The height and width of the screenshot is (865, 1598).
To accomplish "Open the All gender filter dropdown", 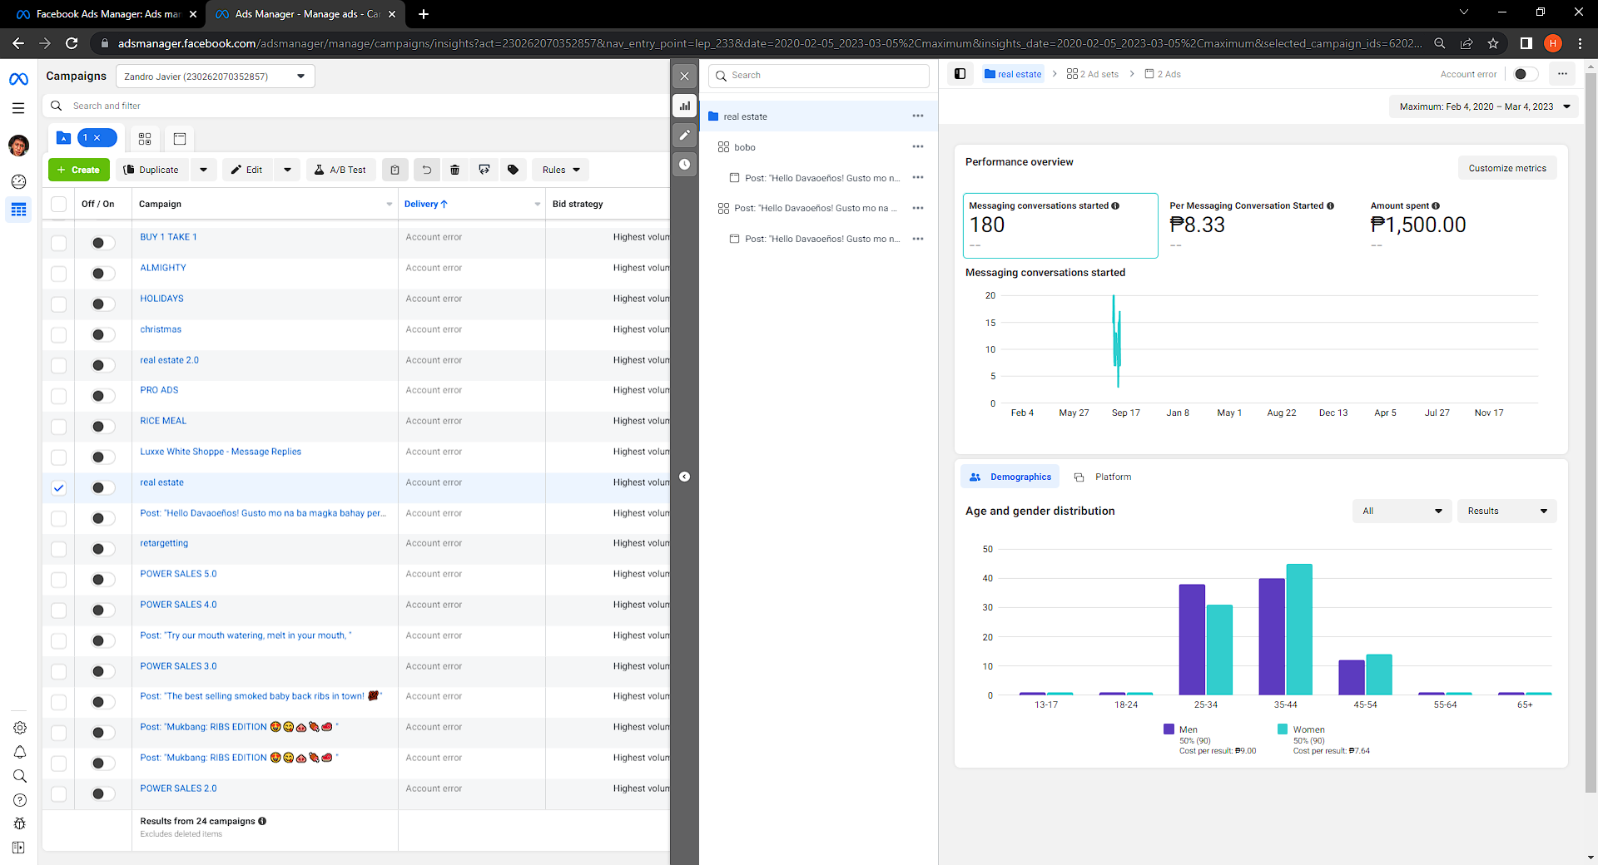I will [x=1402, y=511].
